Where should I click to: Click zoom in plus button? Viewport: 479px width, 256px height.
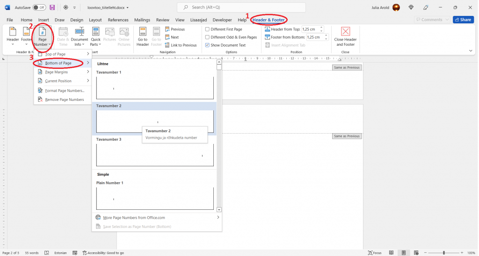click(462, 253)
